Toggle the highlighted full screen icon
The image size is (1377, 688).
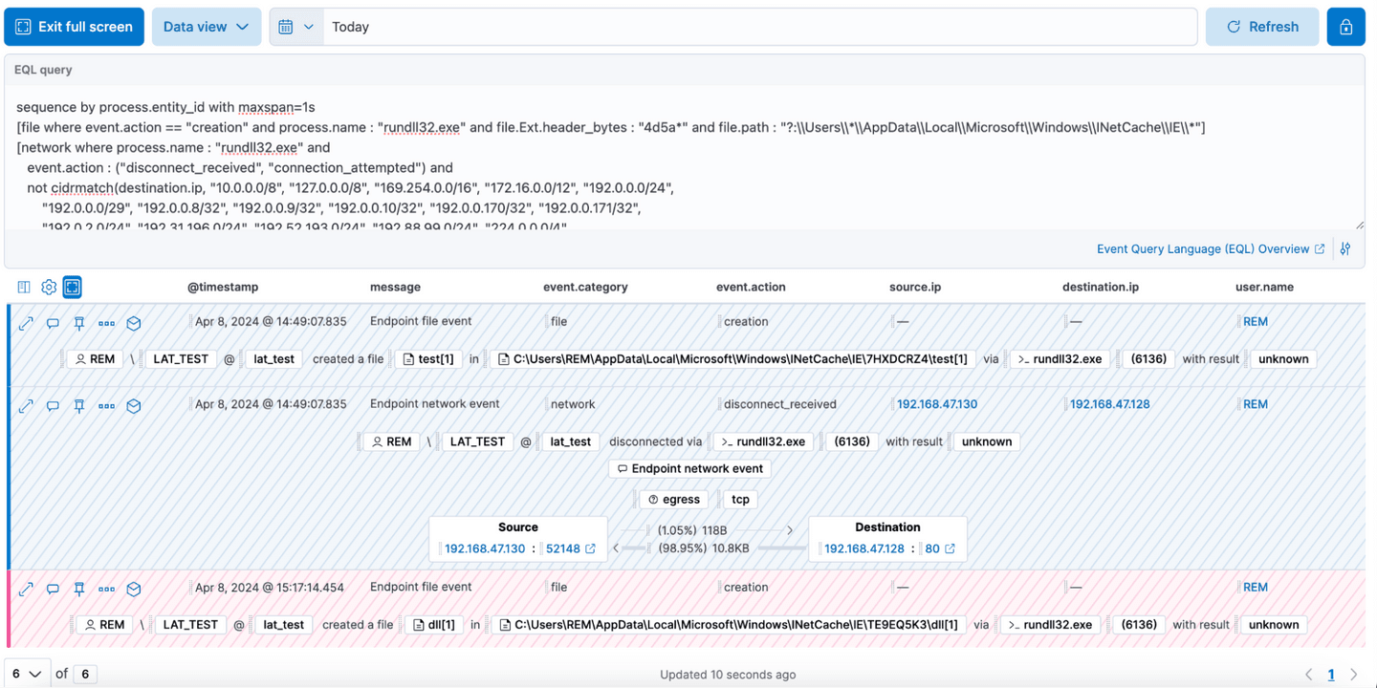pos(73,287)
